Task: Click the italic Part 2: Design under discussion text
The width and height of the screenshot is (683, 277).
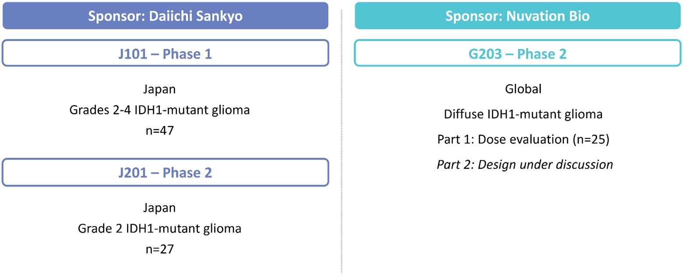Action: [523, 164]
